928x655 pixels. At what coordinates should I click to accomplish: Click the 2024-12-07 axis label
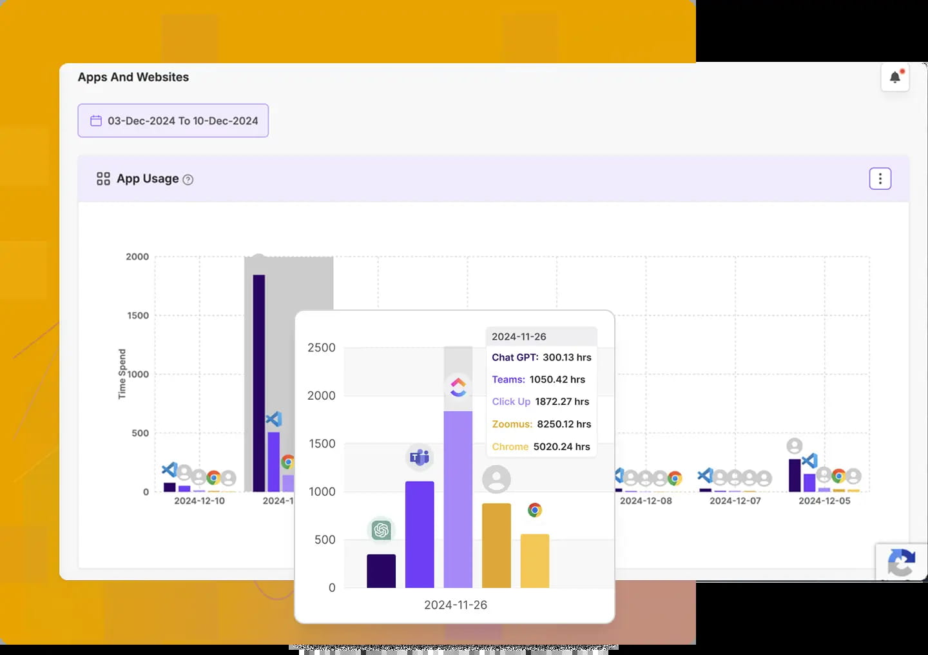coord(734,500)
